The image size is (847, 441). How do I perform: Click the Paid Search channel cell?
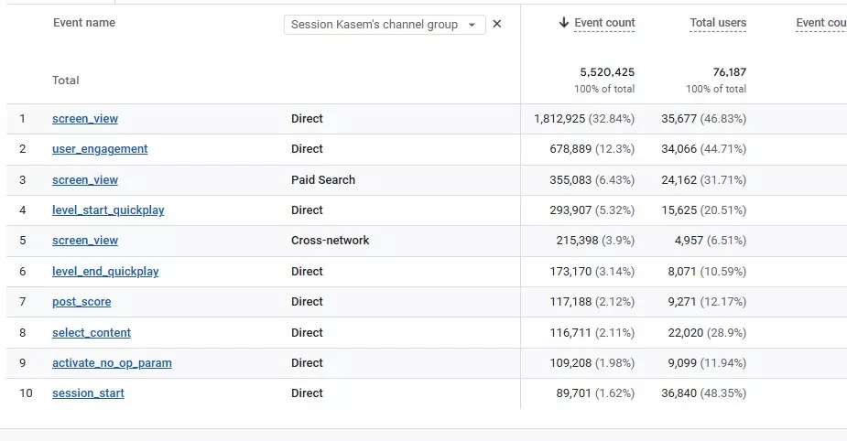[x=323, y=180]
